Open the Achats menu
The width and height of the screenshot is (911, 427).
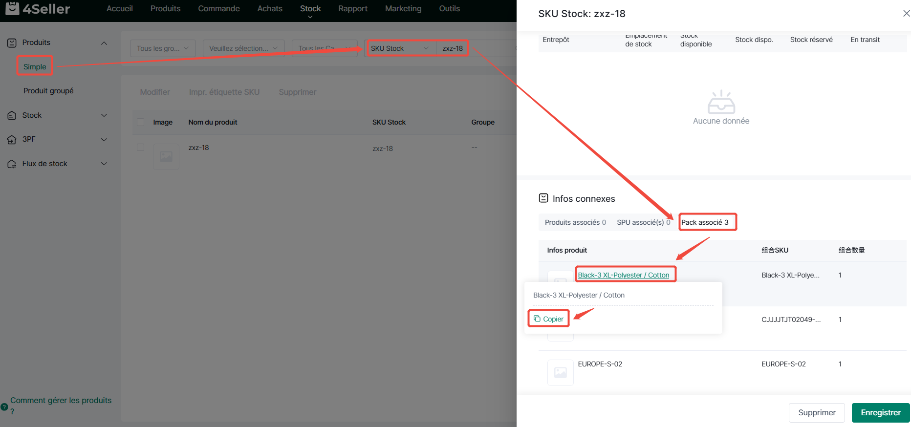[270, 9]
